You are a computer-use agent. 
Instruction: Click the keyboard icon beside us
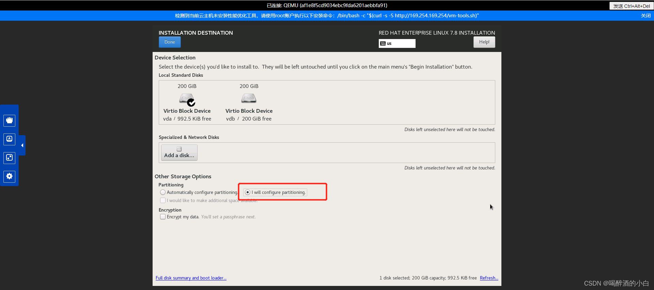click(383, 43)
